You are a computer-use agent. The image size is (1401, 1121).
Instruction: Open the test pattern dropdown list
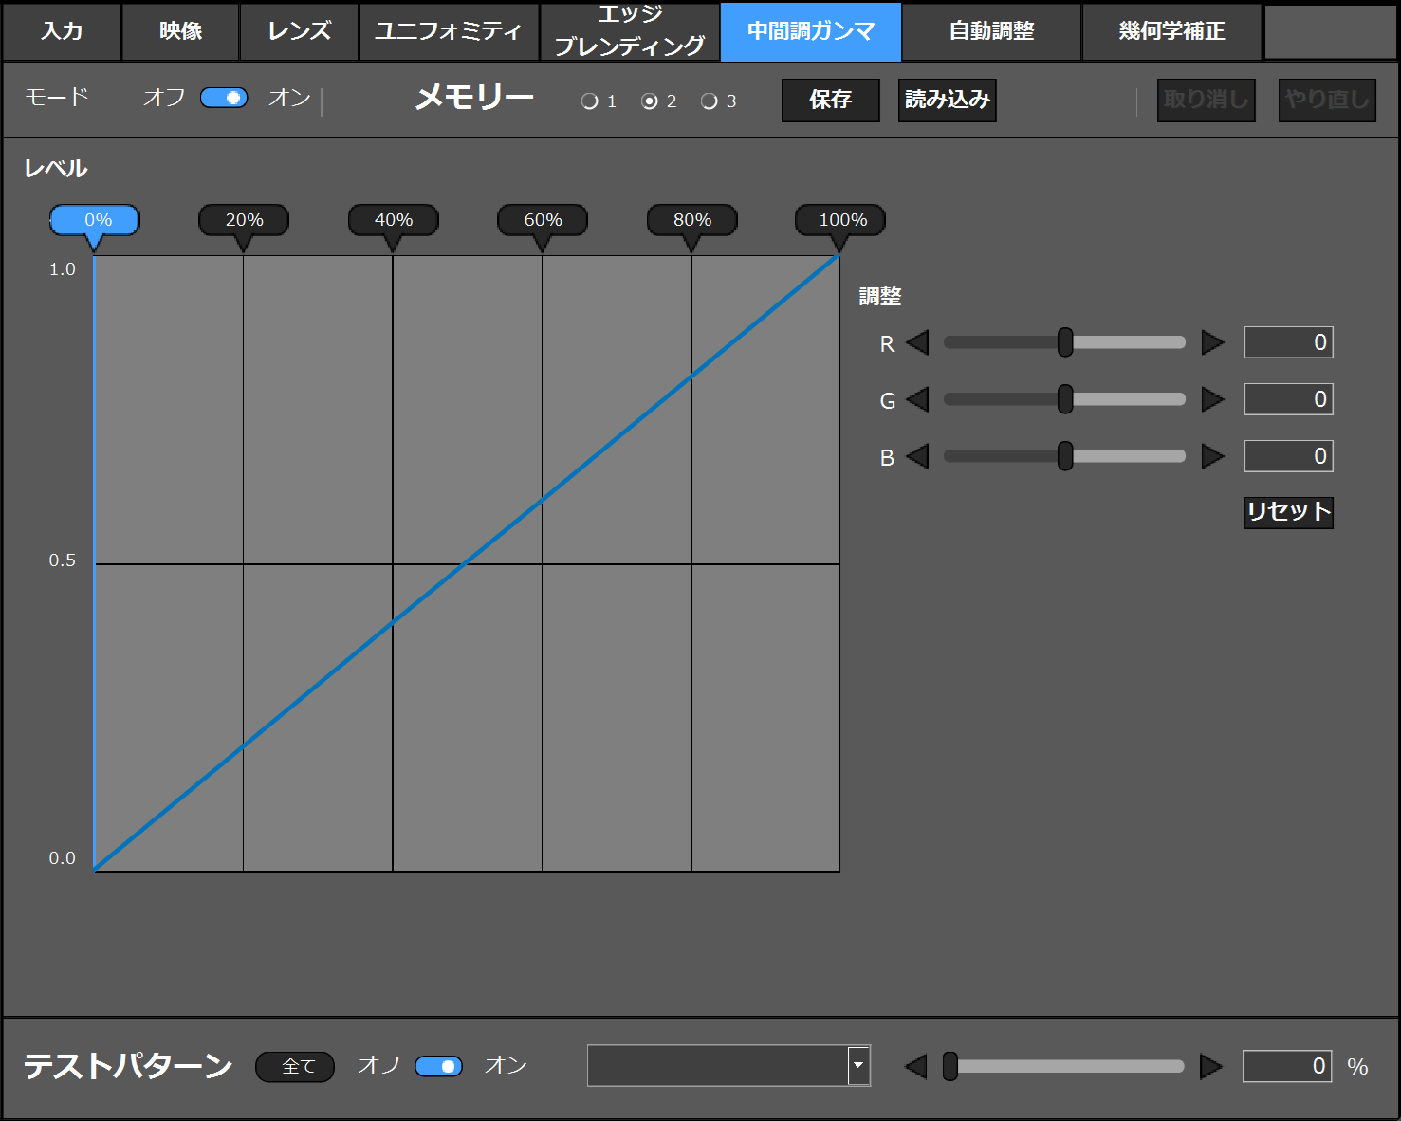tap(858, 1065)
